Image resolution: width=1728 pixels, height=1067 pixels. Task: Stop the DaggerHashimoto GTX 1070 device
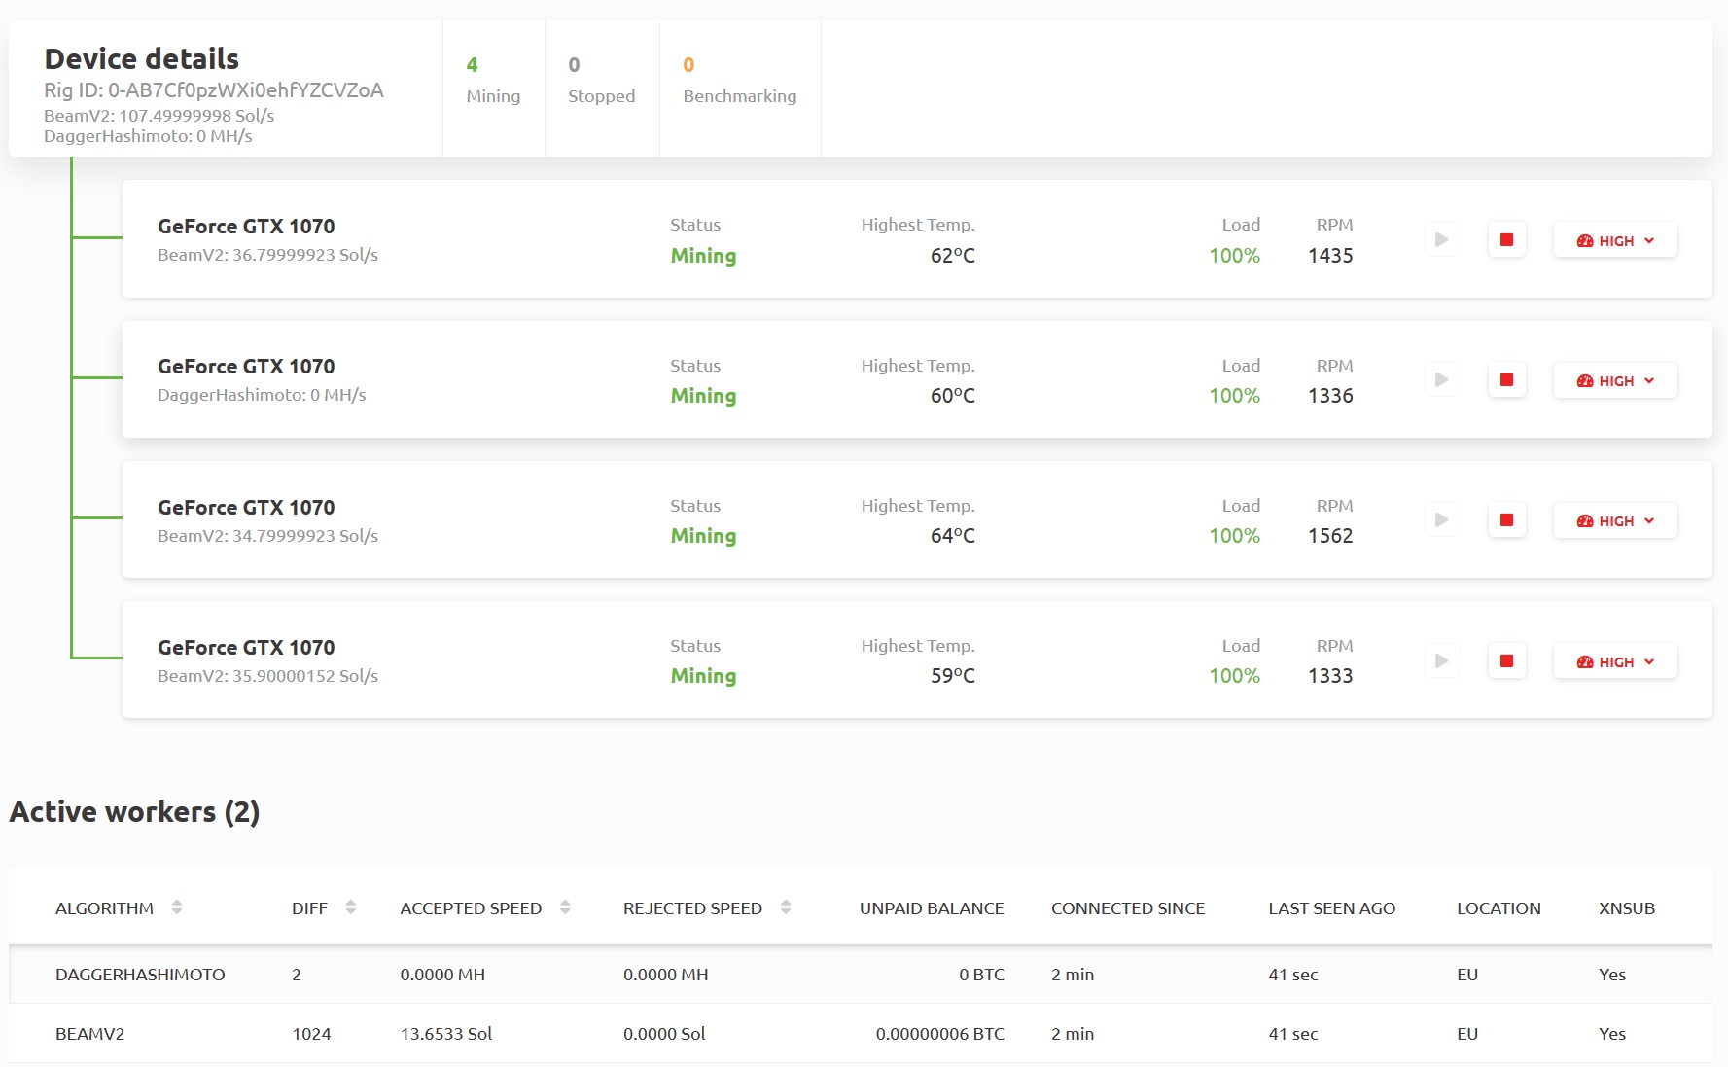tap(1506, 380)
